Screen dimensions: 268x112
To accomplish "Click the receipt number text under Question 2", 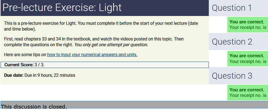I will coord(248,61).
